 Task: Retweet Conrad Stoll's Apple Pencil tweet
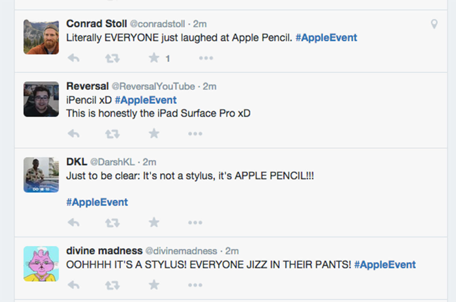click(x=112, y=58)
